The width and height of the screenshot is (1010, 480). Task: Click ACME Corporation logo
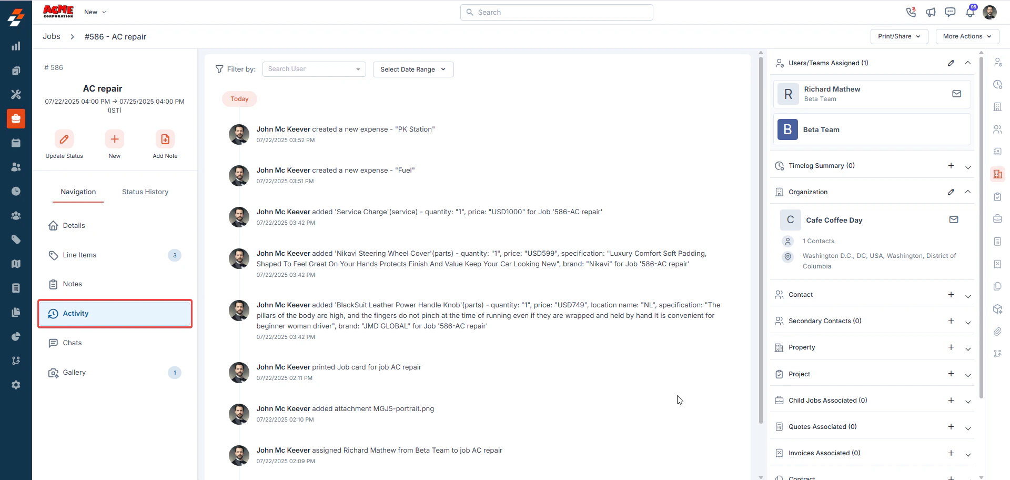(x=58, y=12)
